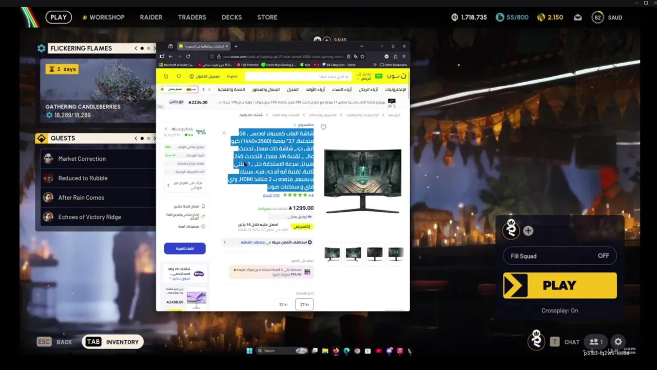This screenshot has width=657, height=370.
Task: Bookmark page with star icon in address bar
Action: (x=362, y=57)
